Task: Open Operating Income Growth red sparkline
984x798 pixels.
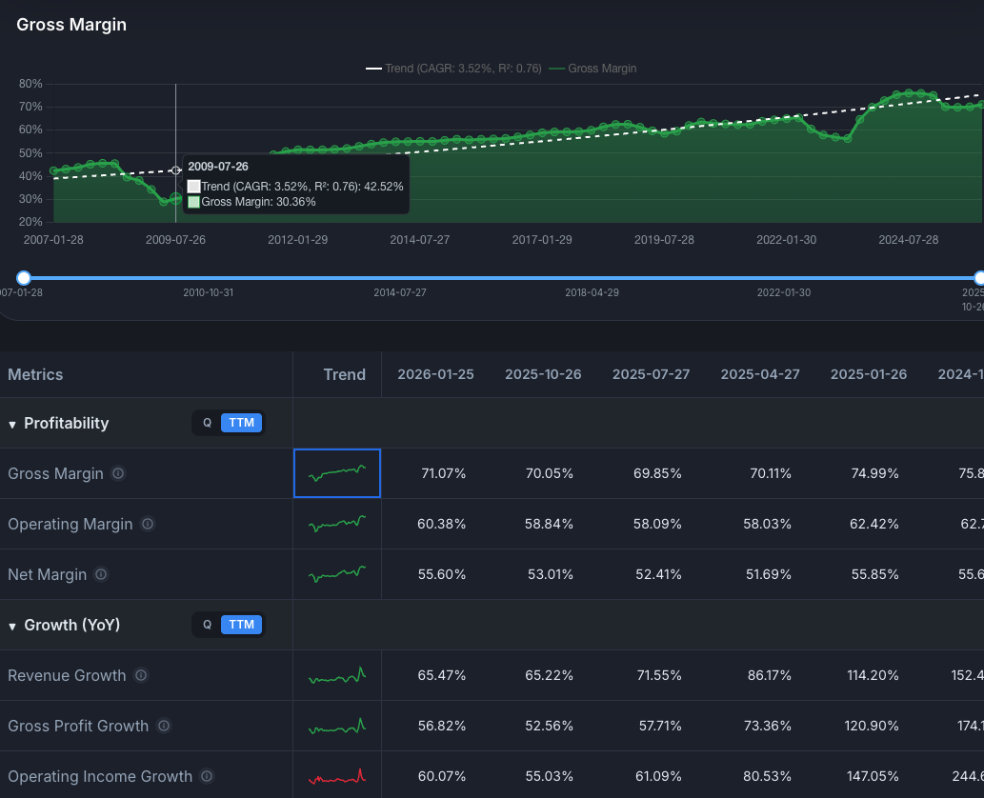Action: point(337,776)
